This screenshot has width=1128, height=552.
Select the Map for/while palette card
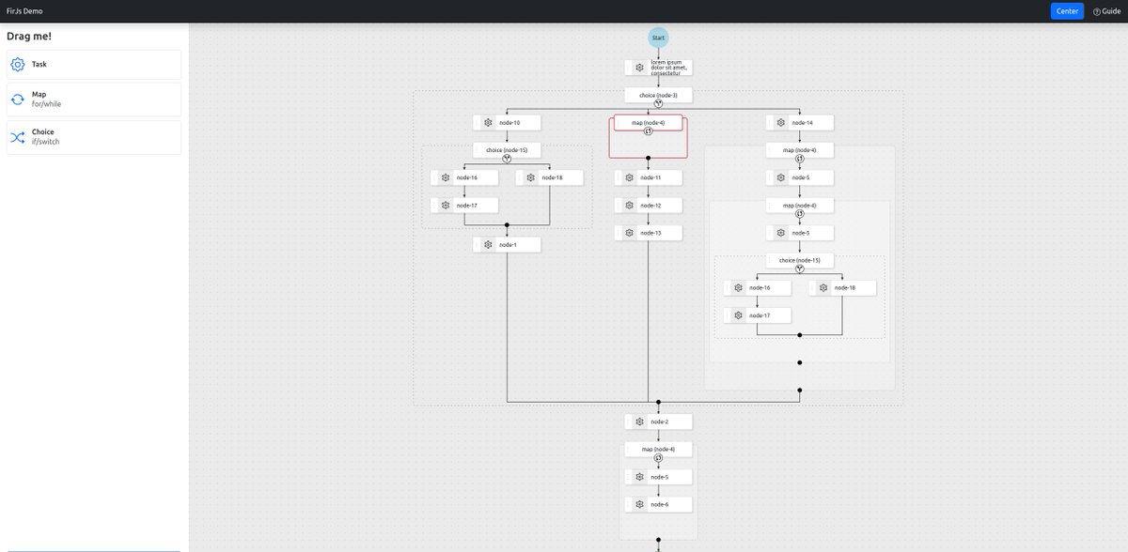click(x=94, y=100)
